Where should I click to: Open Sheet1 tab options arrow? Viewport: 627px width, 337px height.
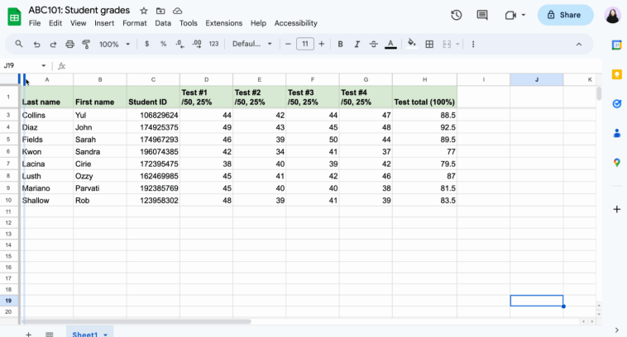[105, 335]
